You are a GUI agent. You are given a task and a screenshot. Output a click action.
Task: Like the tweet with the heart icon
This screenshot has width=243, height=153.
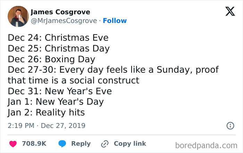click(13, 144)
